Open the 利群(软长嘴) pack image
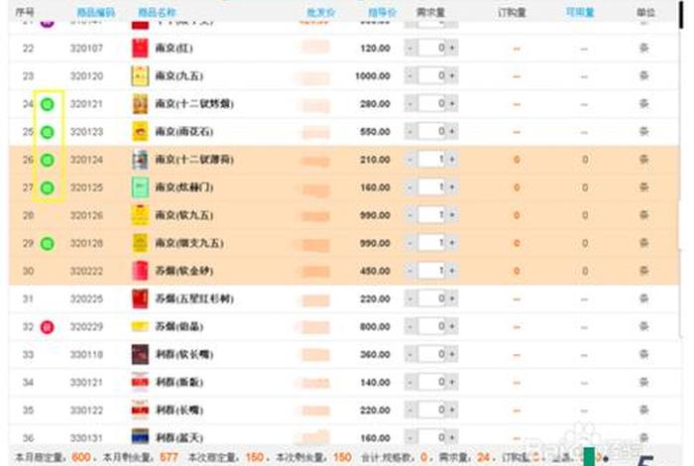 click(140, 354)
